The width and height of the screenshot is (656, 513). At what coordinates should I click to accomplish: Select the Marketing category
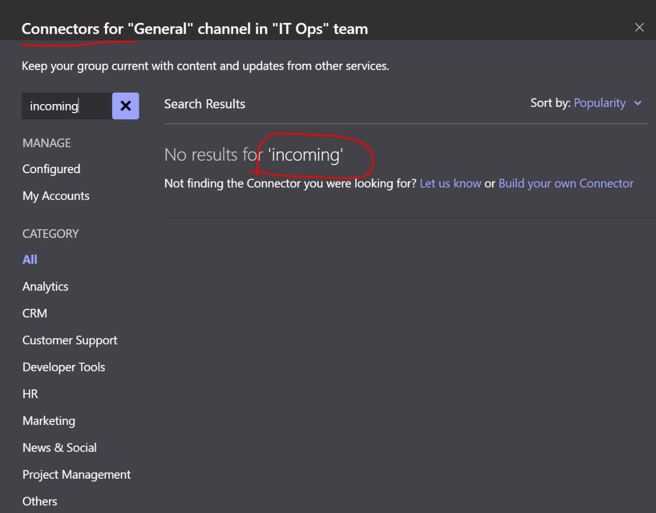(x=49, y=420)
